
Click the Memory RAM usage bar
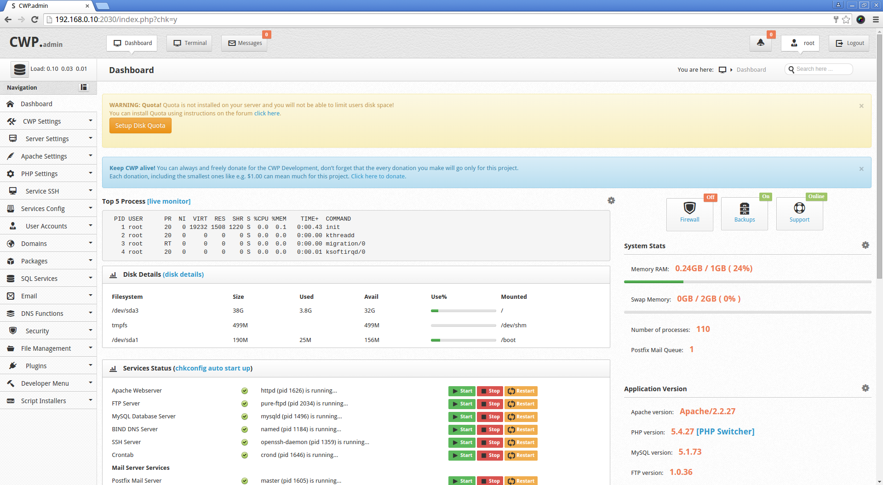click(x=747, y=282)
